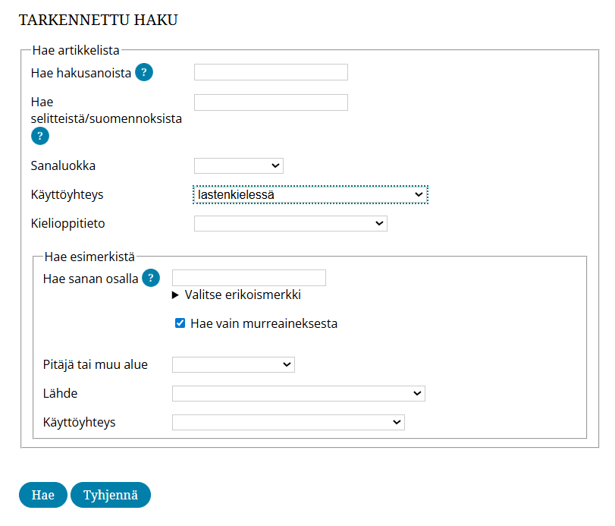Focus the Hae selitteistä/suomennoksista text field
The width and height of the screenshot is (615, 526).
[271, 102]
